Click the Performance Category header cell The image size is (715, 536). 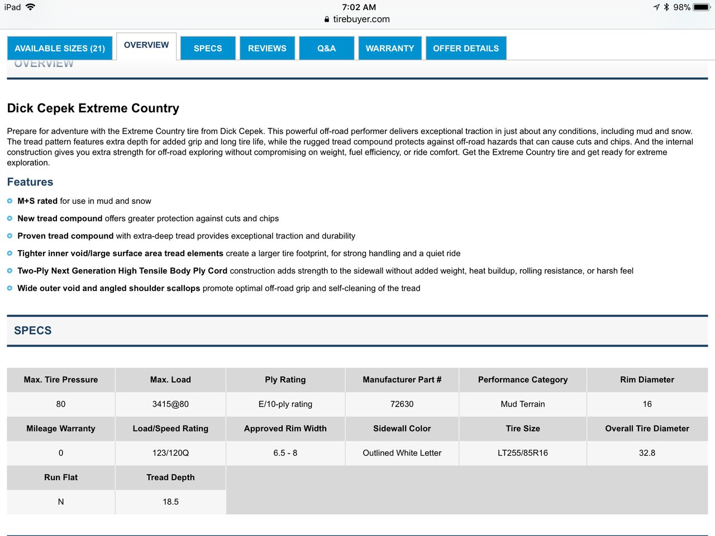pos(523,380)
